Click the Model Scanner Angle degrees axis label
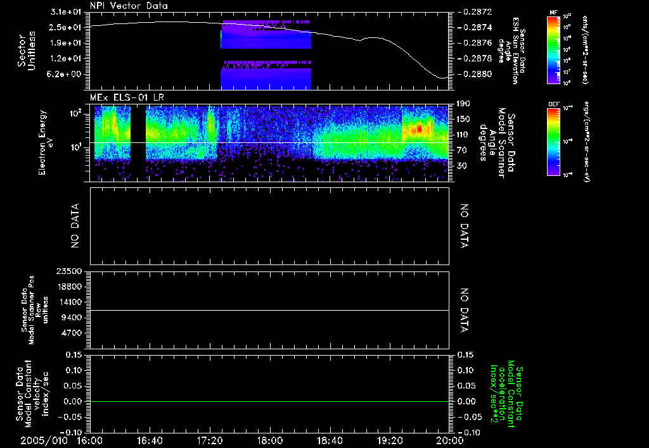This screenshot has height=448, width=649. 497,142
